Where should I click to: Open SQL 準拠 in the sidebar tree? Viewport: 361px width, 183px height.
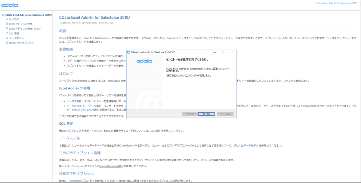click(14, 33)
